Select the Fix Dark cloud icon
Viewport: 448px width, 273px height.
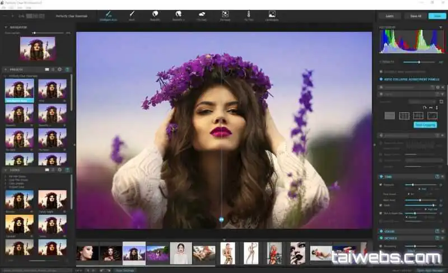point(202,15)
